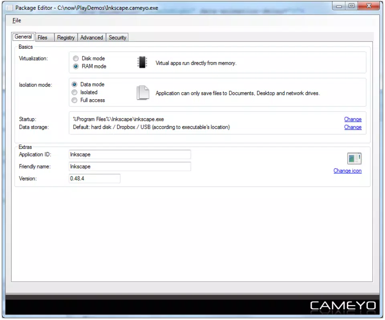Click the Version input field
385x320 pixels.
pos(95,178)
